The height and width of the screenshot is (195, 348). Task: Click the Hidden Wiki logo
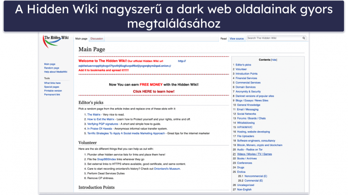[x=56, y=41]
